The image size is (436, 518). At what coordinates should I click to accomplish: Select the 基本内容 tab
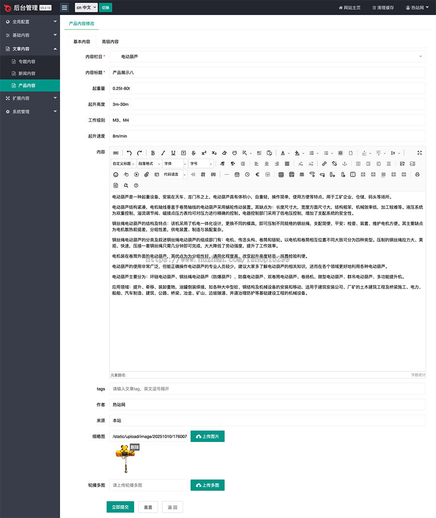82,42
